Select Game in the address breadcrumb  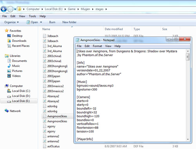(72, 9)
